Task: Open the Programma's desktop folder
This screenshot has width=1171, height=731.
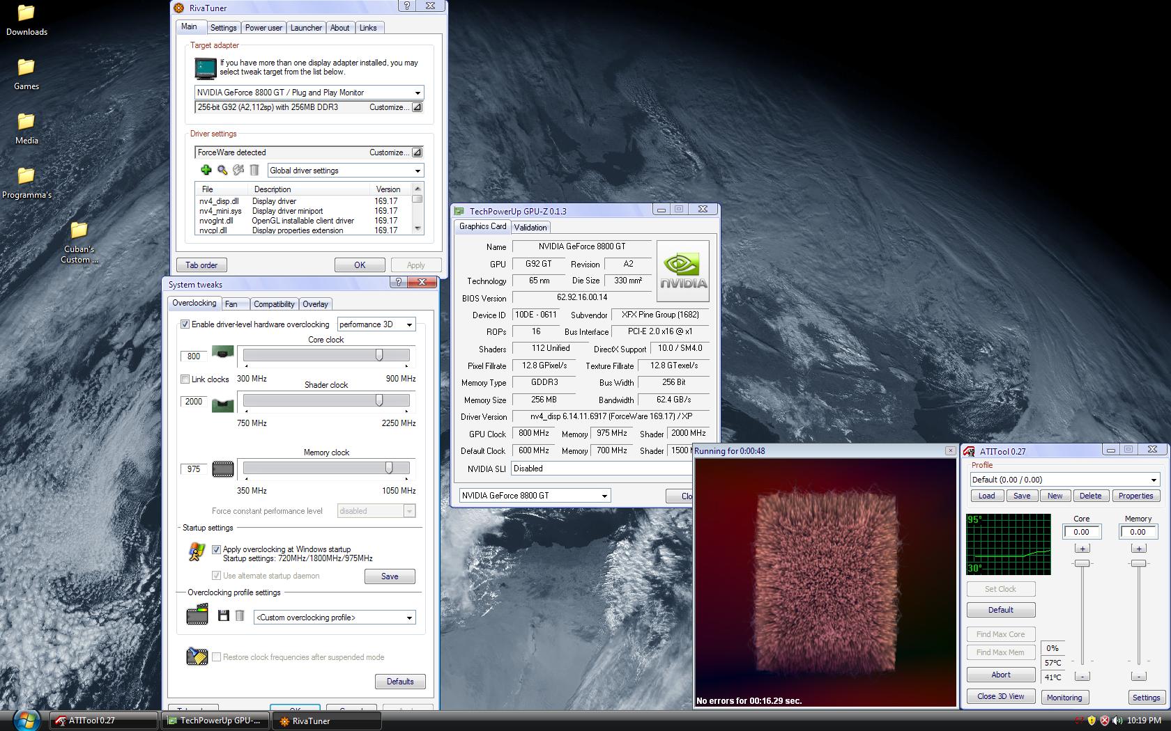Action: click(x=26, y=183)
